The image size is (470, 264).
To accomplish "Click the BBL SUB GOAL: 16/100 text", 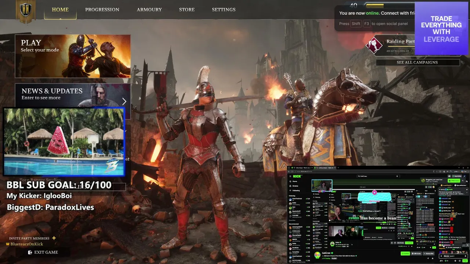I will 59,185.
